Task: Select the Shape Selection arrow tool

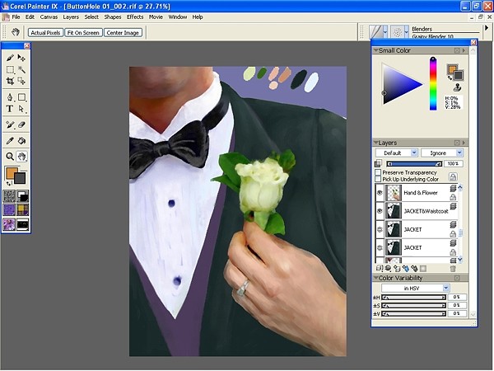Action: [21, 109]
